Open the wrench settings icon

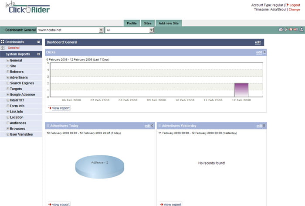[286, 30]
